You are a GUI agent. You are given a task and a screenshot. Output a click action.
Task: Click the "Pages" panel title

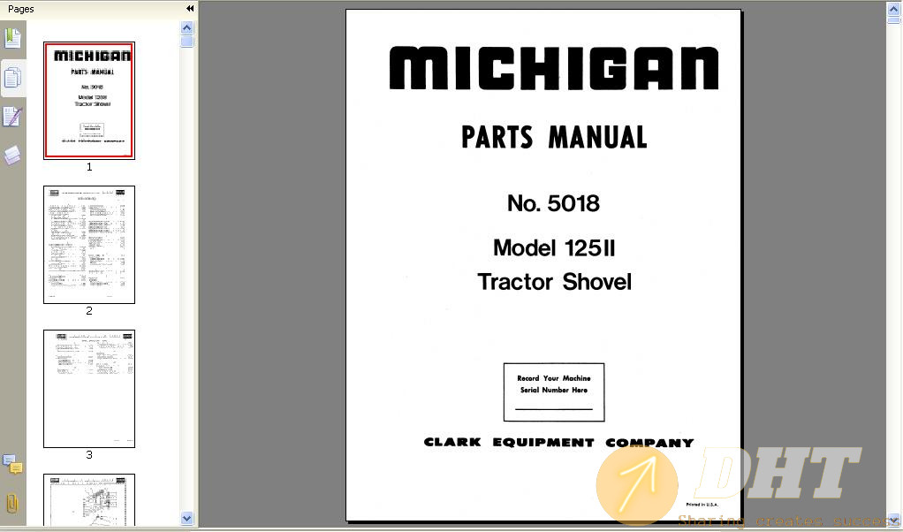[20, 9]
